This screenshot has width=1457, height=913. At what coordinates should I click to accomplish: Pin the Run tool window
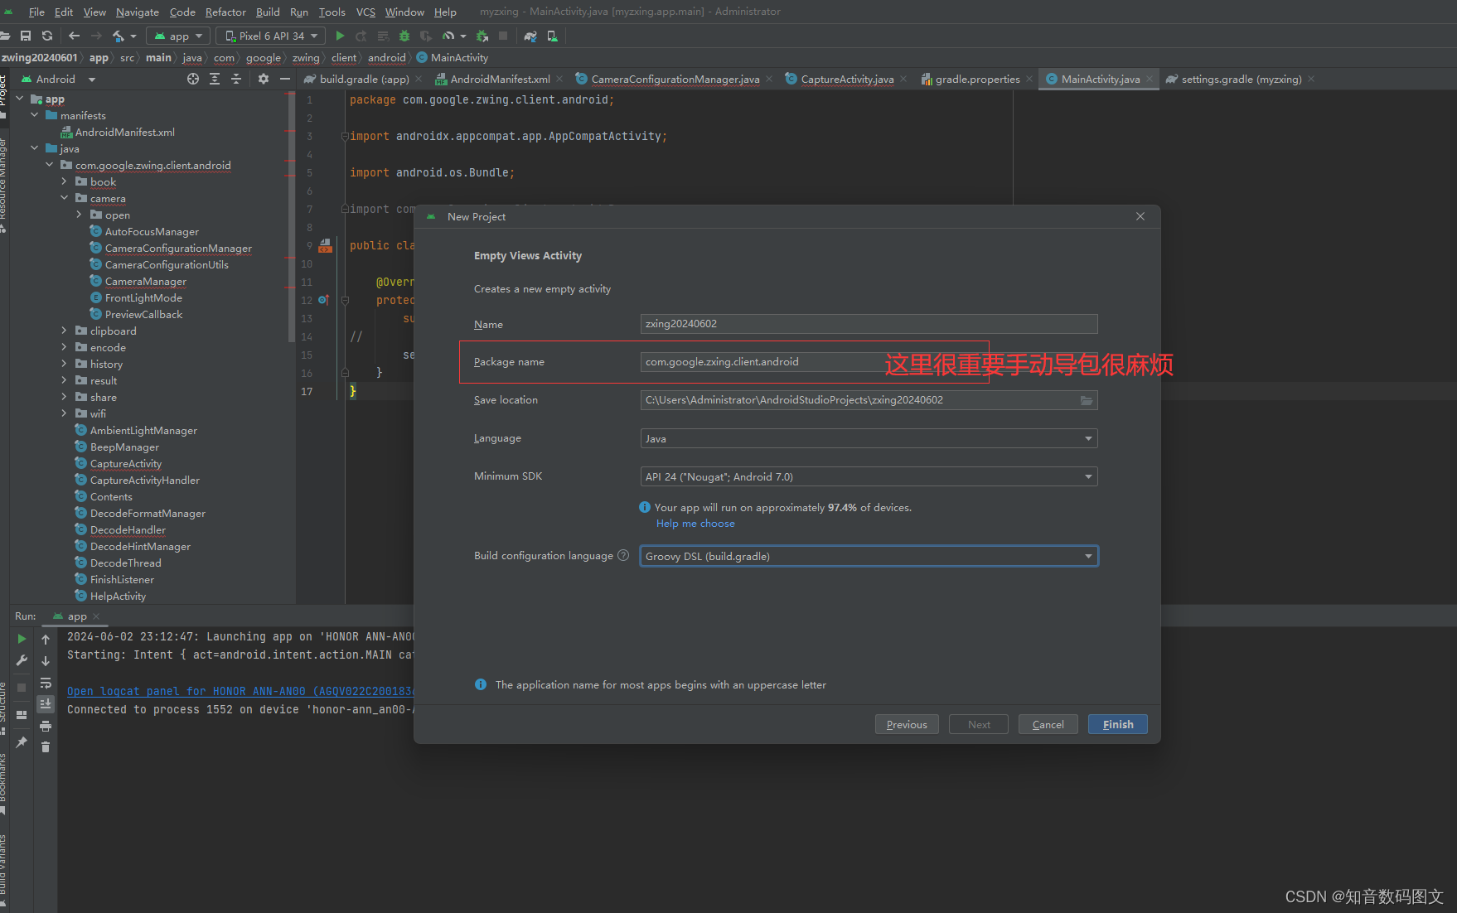pyautogui.click(x=22, y=741)
